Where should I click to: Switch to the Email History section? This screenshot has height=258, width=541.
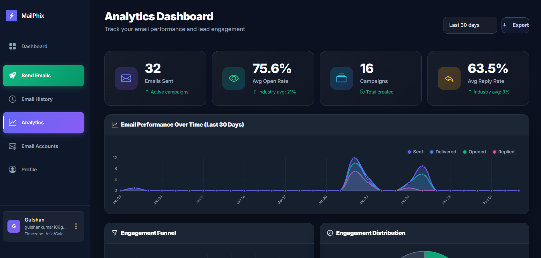click(x=37, y=99)
